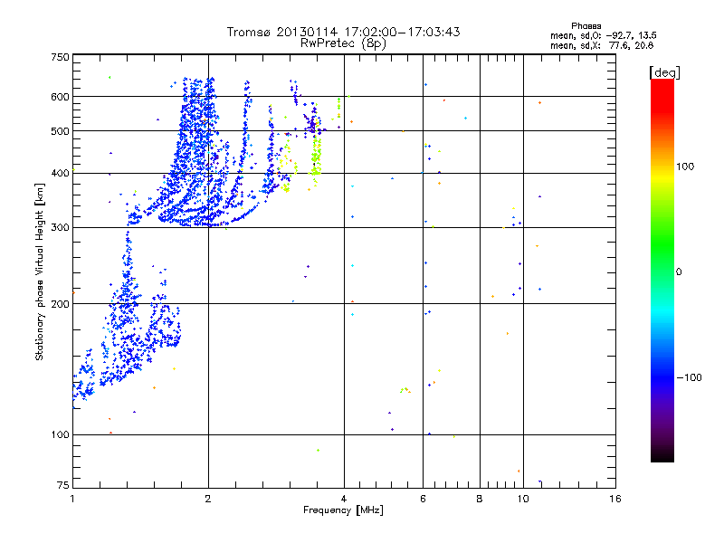Click the y-axis label '400'

(x=60, y=174)
